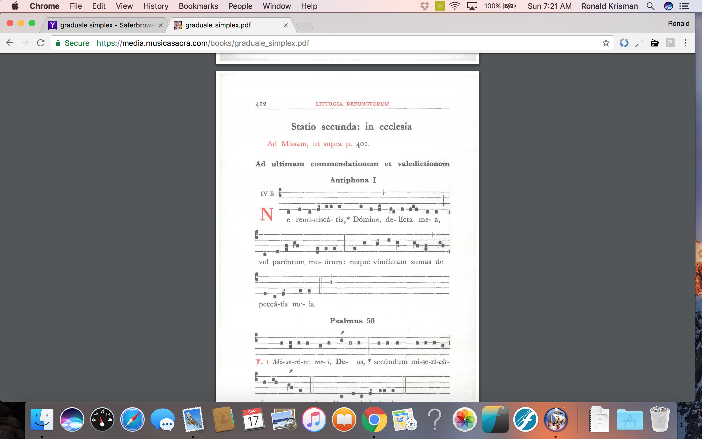702x439 pixels.
Task: Open the AirPlay display menu
Action: click(472, 6)
